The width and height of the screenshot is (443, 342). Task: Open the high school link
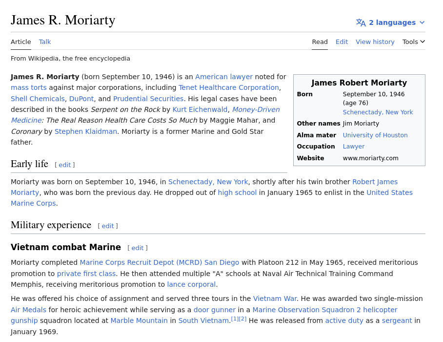click(237, 192)
